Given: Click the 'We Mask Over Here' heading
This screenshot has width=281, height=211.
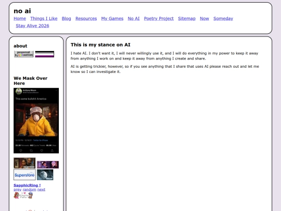Looking at the screenshot, I should pyautogui.click(x=31, y=81).
